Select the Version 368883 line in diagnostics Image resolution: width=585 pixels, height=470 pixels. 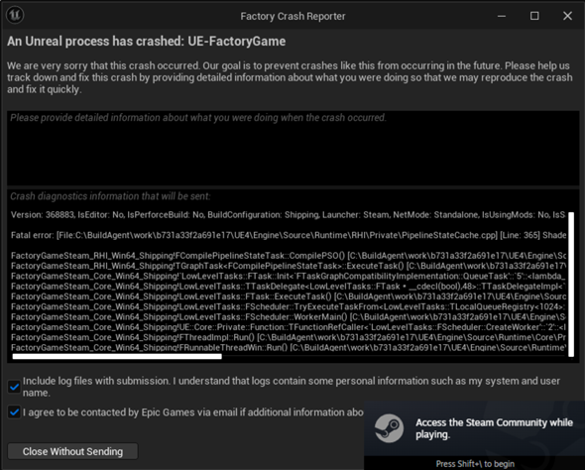288,215
